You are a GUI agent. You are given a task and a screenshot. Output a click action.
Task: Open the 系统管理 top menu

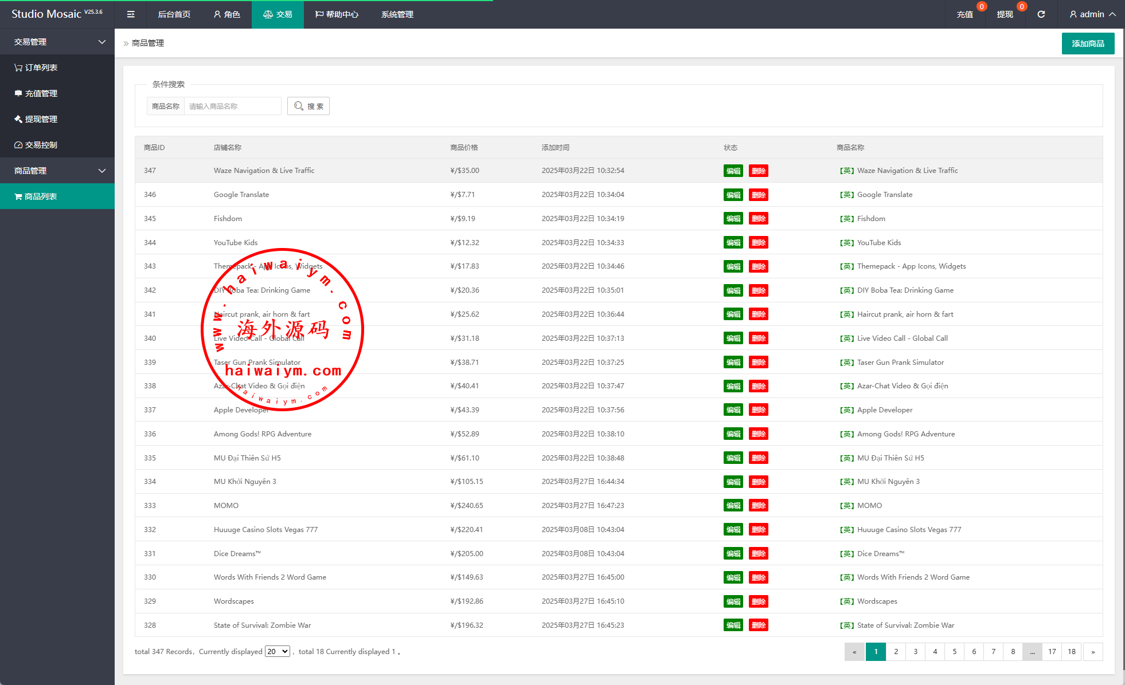pos(397,14)
